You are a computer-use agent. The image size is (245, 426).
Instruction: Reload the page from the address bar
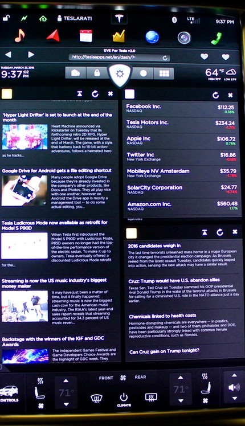click(165, 58)
